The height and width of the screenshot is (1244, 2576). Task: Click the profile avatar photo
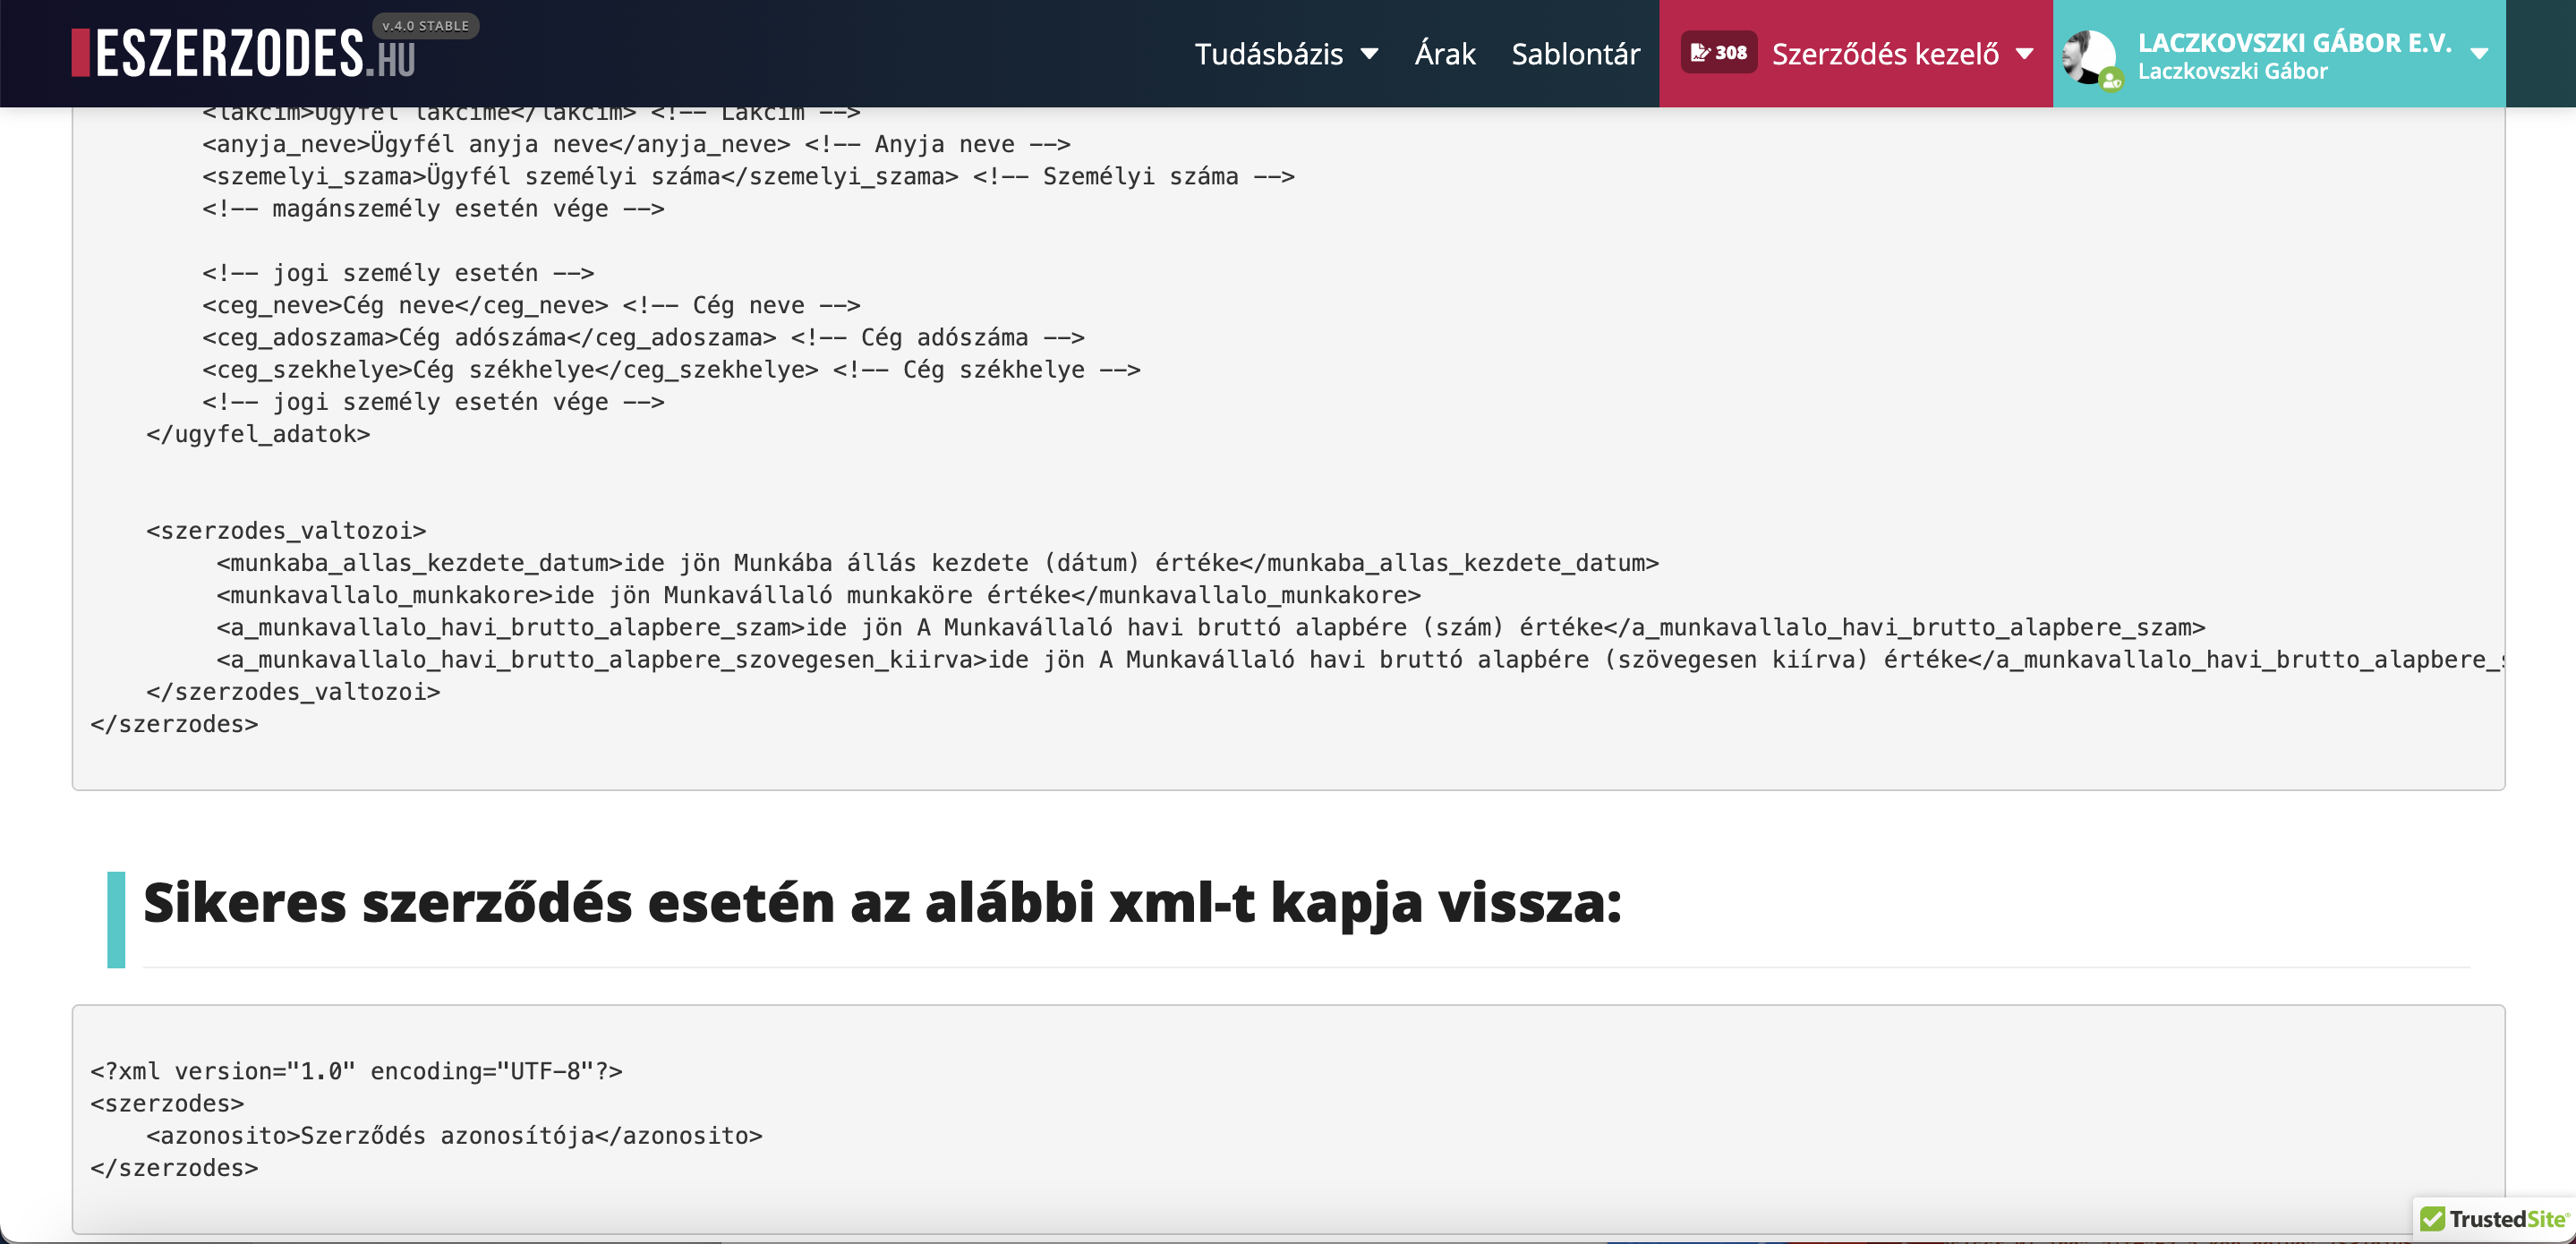click(2088, 56)
